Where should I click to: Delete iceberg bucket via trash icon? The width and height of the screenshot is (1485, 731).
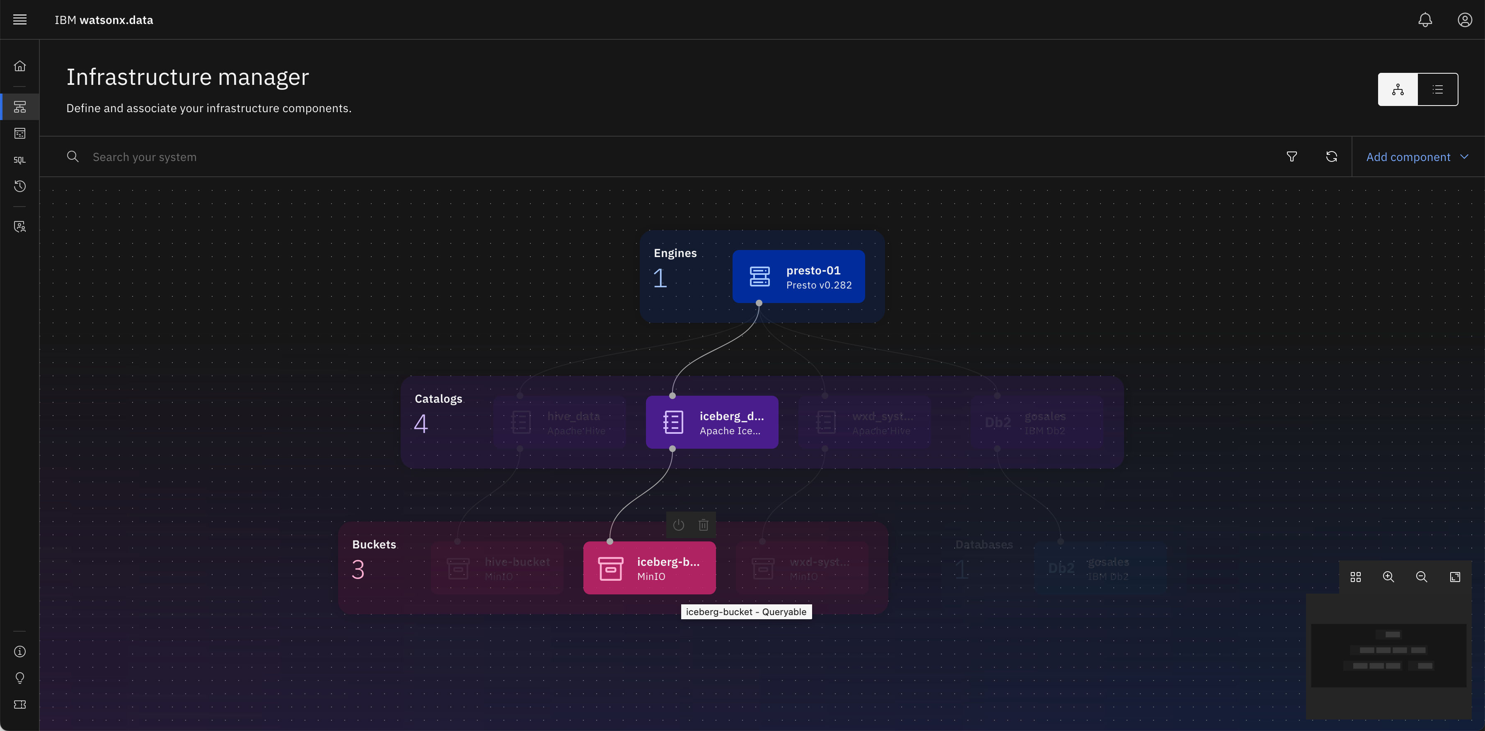pos(703,525)
